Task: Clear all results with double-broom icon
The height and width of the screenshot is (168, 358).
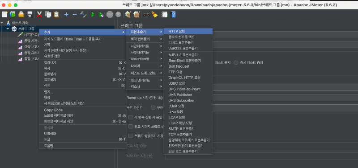Action: pos(136,15)
